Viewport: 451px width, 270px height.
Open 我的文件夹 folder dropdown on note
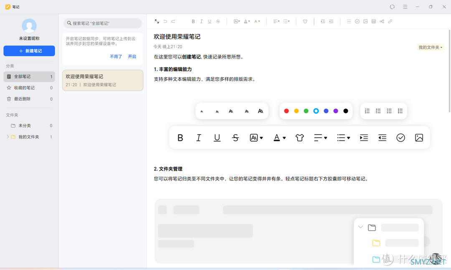click(430, 47)
